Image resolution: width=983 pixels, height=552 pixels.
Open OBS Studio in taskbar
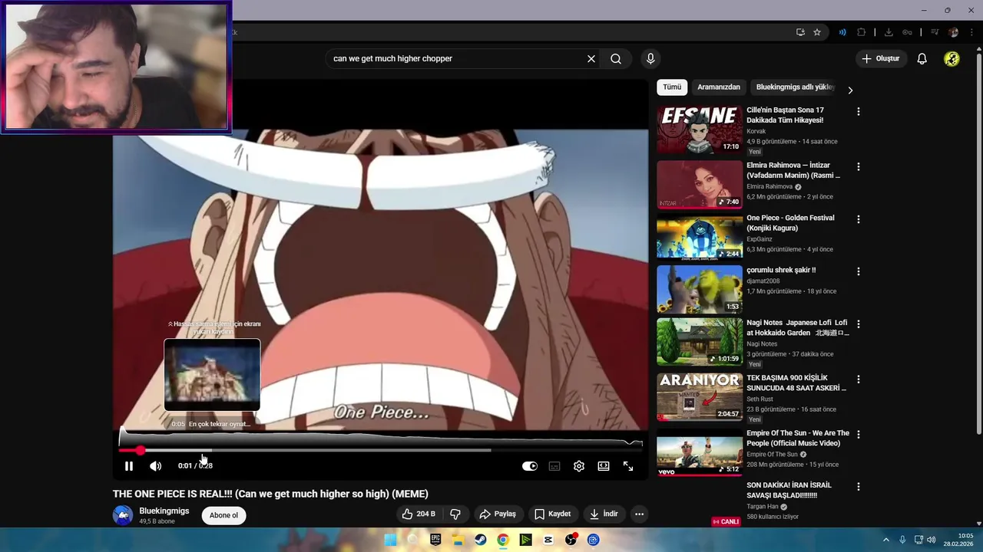(x=571, y=540)
